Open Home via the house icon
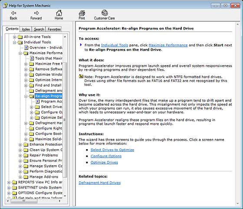 [59, 13]
